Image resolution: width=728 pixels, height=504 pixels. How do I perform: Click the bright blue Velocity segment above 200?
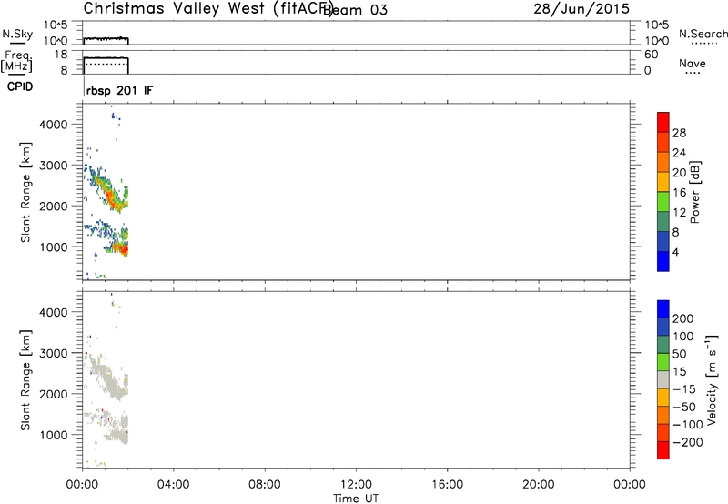pos(663,309)
